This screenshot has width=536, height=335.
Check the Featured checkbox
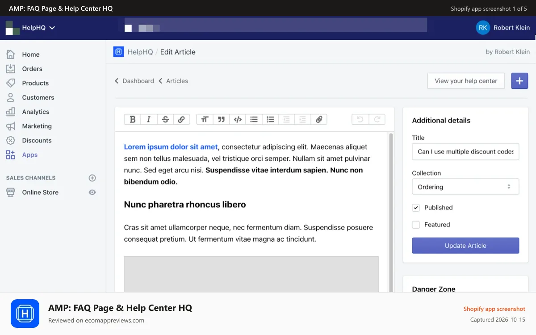pos(416,225)
